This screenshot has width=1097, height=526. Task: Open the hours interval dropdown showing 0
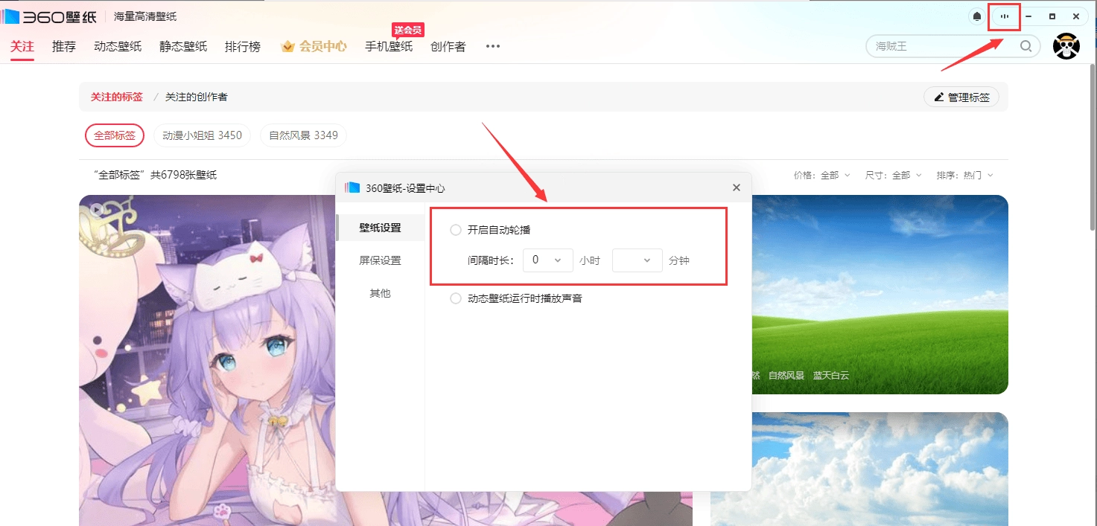tap(547, 260)
